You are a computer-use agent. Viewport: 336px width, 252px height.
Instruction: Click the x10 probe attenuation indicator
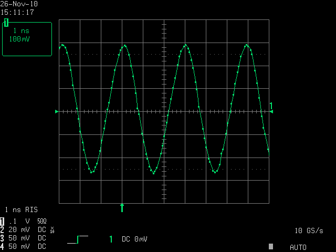(52, 230)
